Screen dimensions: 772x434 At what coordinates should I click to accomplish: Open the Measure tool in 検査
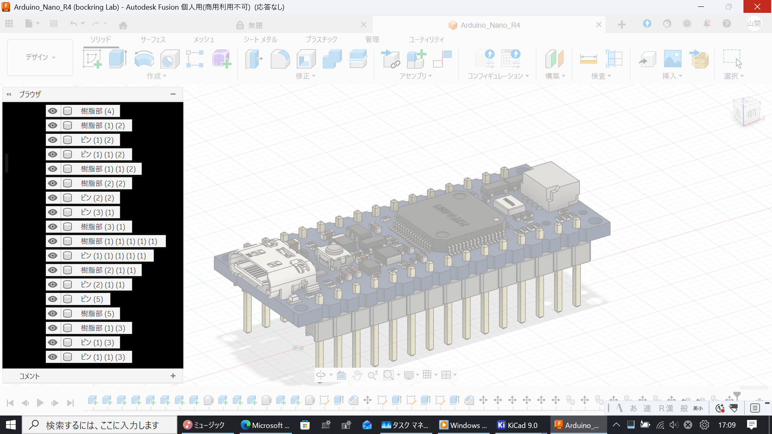pyautogui.click(x=589, y=59)
